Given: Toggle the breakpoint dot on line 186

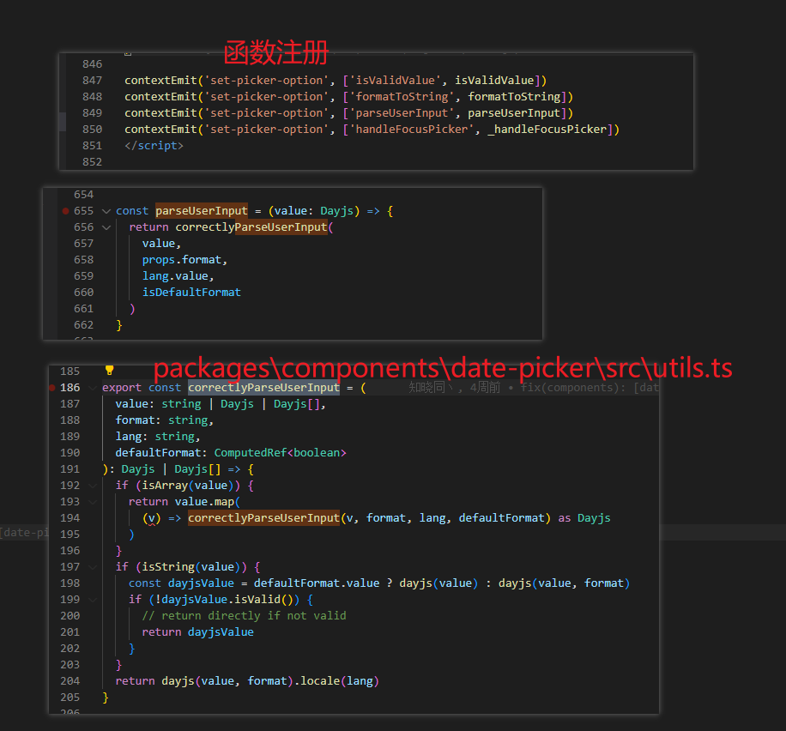Looking at the screenshot, I should 54,387.
